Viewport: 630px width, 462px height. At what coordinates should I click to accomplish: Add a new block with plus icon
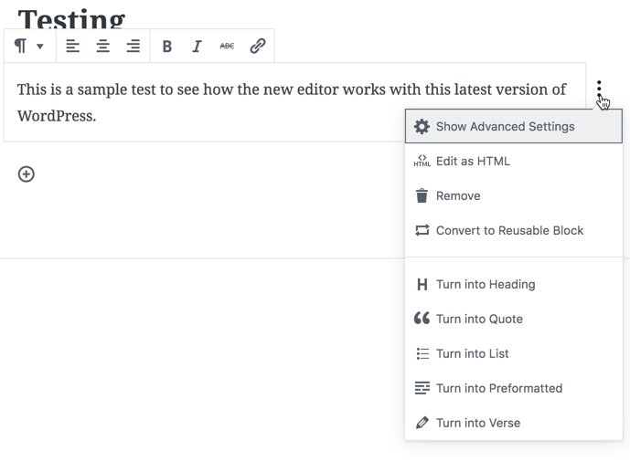pos(27,174)
